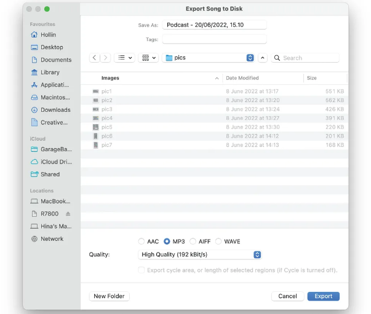Click in the Tags input field
The height and width of the screenshot is (314, 371).
(213, 39)
